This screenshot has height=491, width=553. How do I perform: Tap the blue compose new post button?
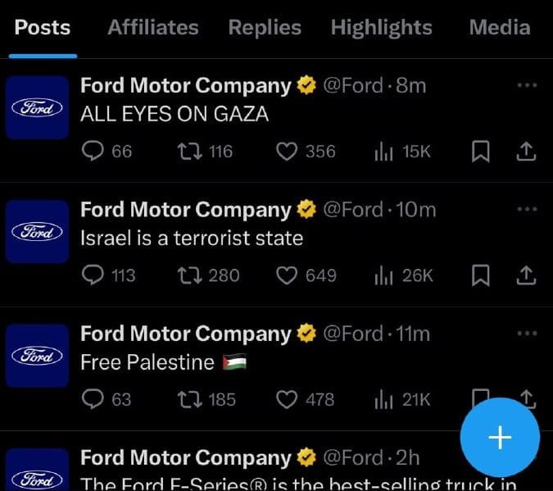tap(500, 438)
